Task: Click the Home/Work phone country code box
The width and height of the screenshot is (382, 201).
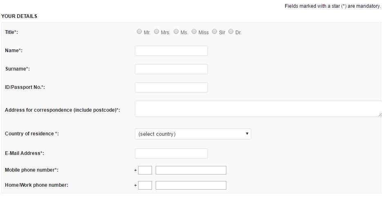Action: pyautogui.click(x=145, y=186)
